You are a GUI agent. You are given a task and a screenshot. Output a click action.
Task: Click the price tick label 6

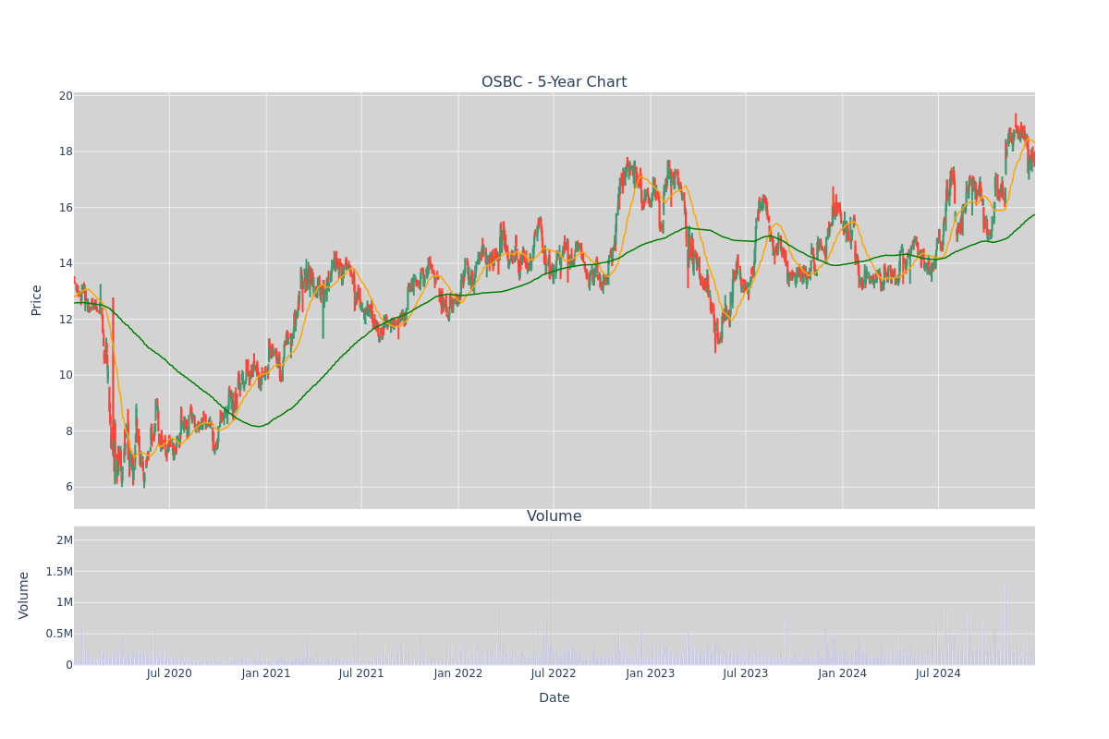(x=69, y=487)
